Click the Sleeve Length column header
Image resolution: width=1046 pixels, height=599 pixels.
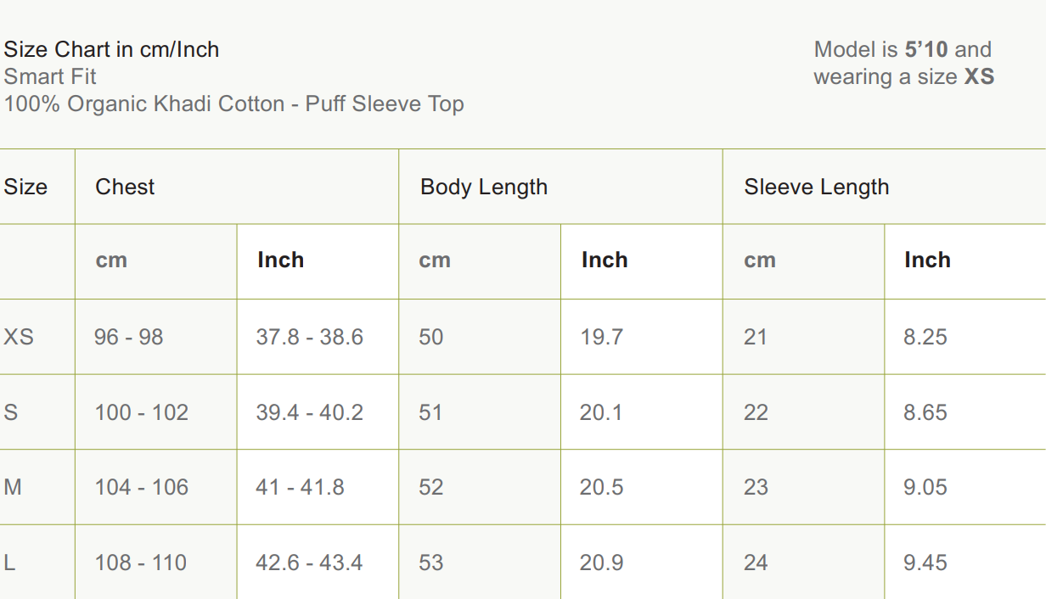816,187
